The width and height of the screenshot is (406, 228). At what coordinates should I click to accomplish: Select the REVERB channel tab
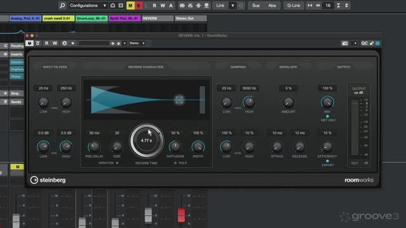click(x=158, y=18)
